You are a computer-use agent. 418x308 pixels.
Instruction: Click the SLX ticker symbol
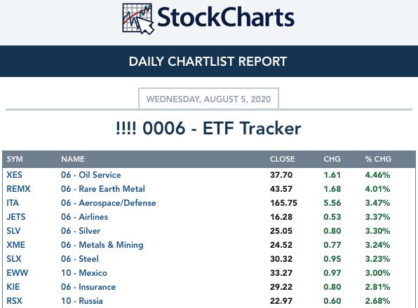(14, 259)
